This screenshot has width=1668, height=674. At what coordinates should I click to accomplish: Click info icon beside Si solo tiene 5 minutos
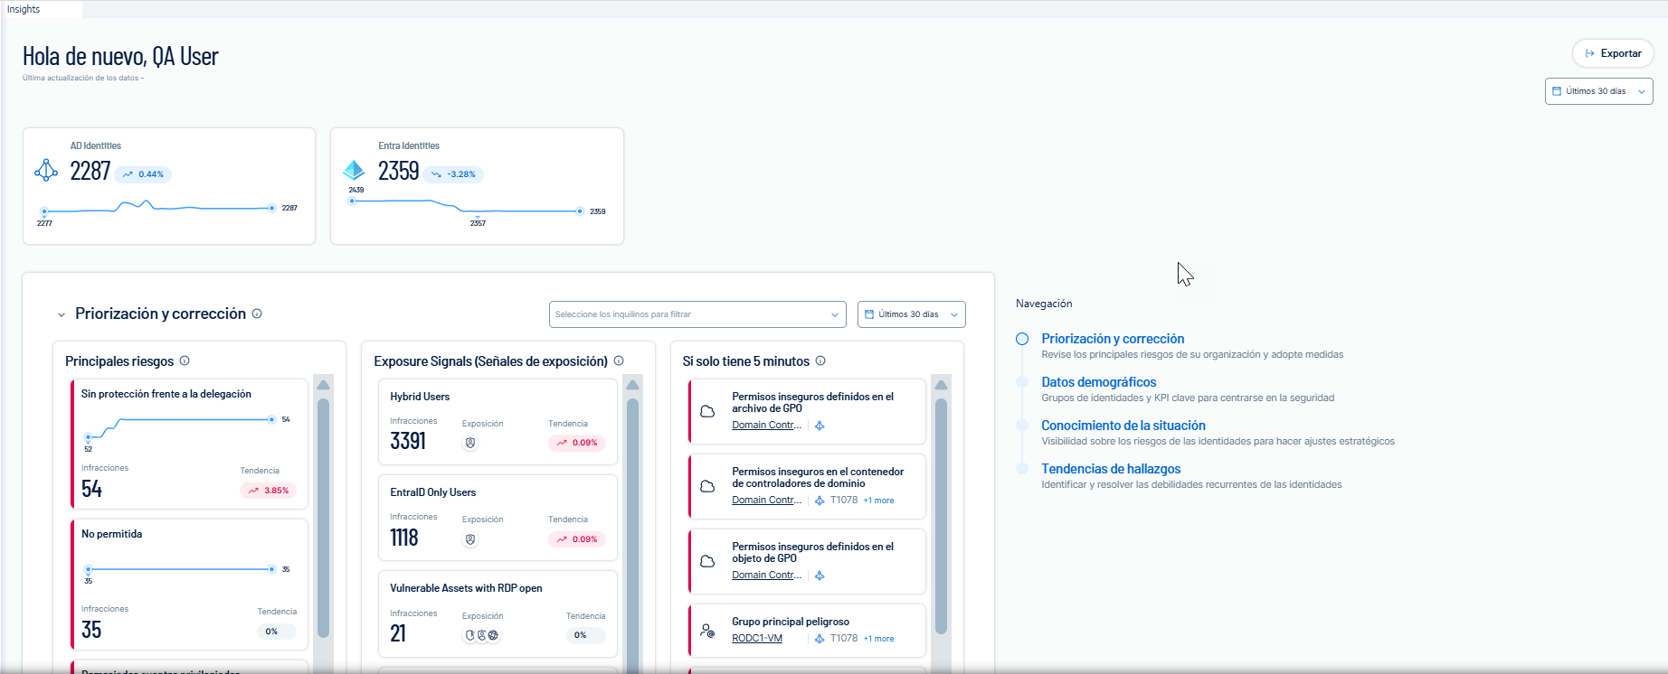[x=820, y=360]
